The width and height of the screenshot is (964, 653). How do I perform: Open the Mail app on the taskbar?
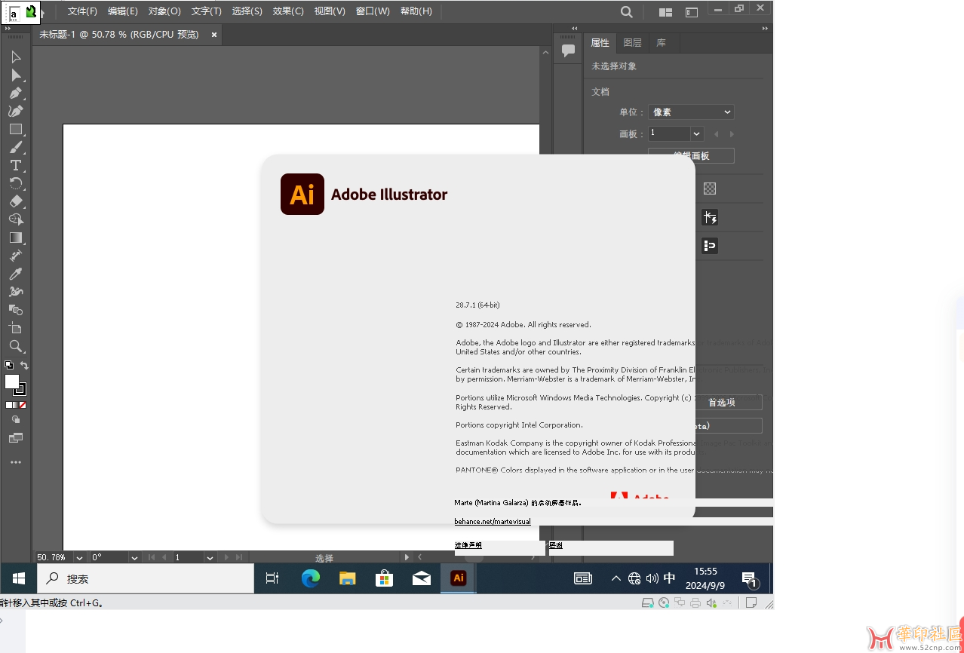point(421,578)
